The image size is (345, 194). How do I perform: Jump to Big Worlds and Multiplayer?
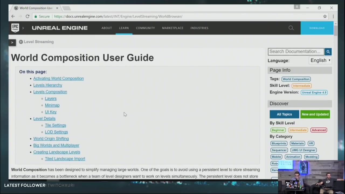tap(56, 145)
